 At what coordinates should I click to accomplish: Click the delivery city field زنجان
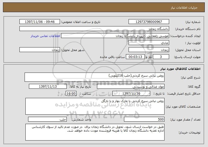[40, 50]
